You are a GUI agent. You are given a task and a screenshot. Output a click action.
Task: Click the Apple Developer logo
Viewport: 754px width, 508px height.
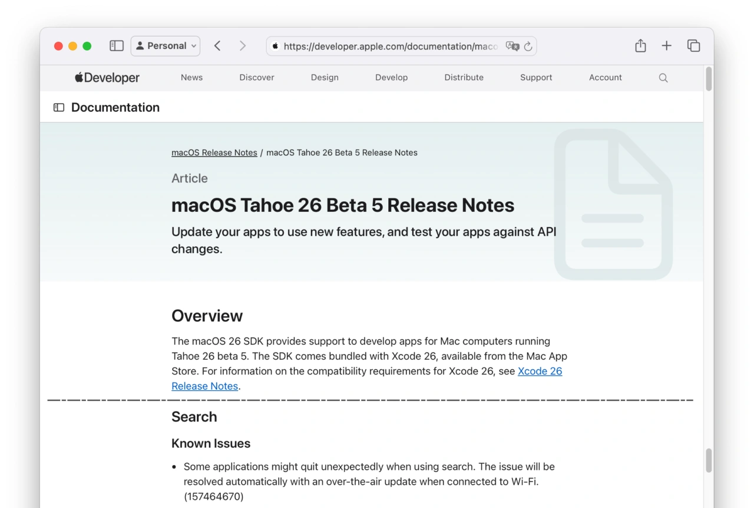click(x=107, y=77)
